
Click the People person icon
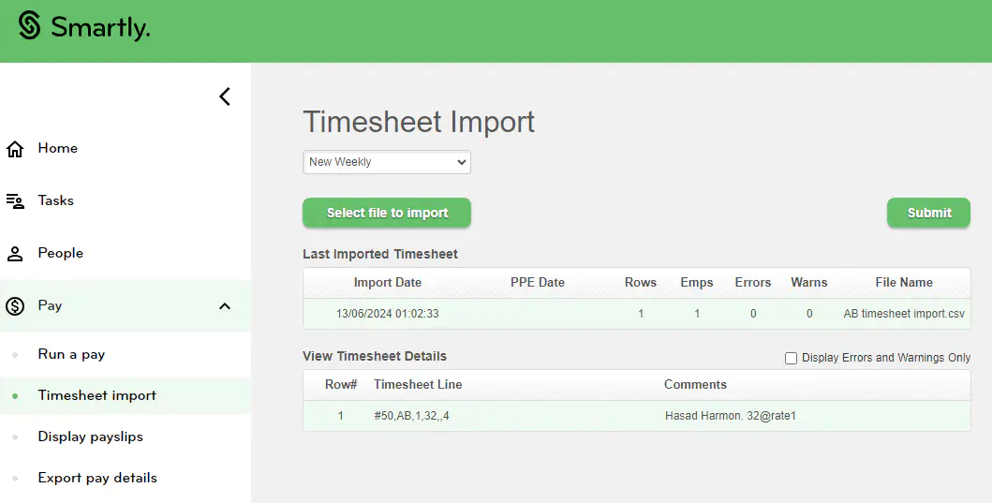point(15,254)
